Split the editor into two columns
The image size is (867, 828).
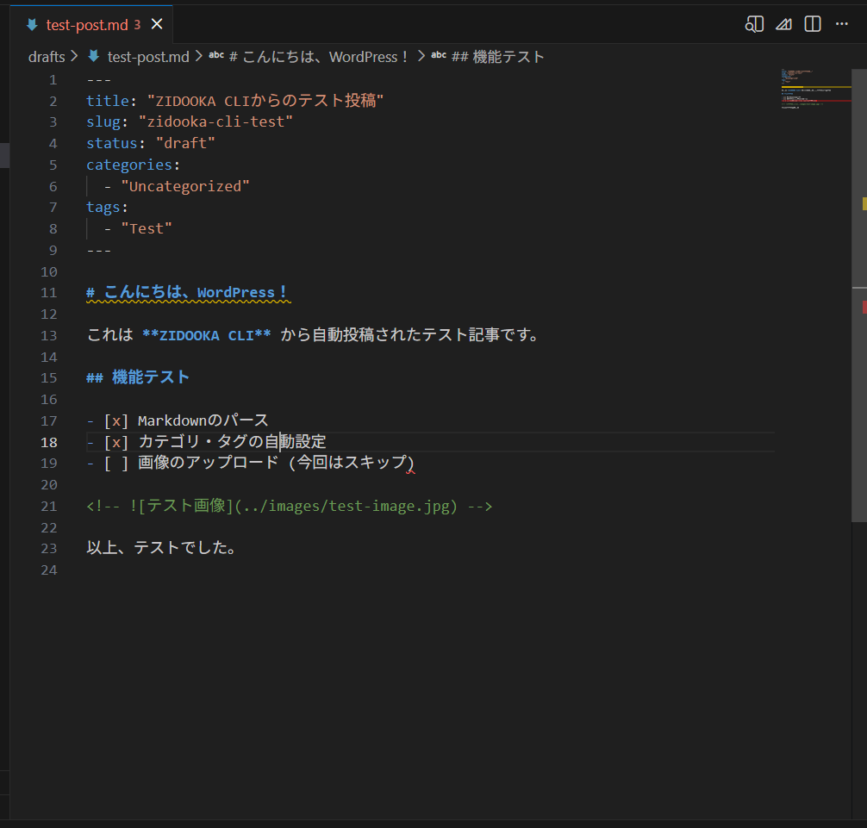pos(811,24)
